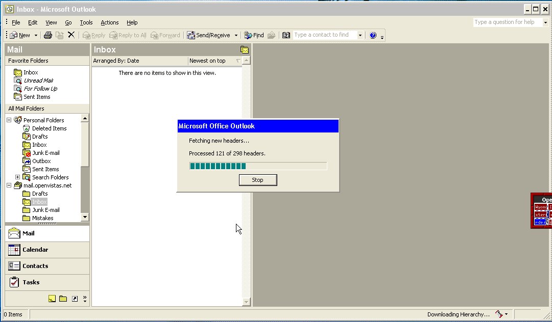552x322 pixels.
Task: Open the Tools menu
Action: [x=86, y=22]
